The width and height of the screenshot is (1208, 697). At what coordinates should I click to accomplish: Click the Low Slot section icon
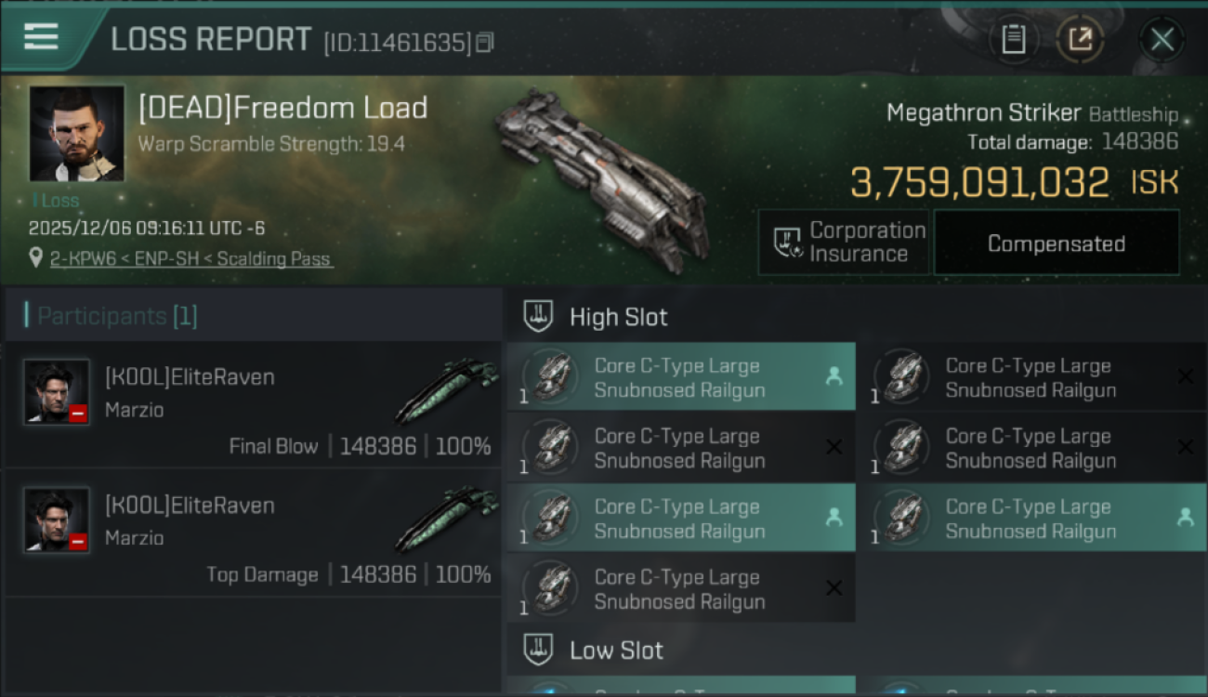click(539, 650)
